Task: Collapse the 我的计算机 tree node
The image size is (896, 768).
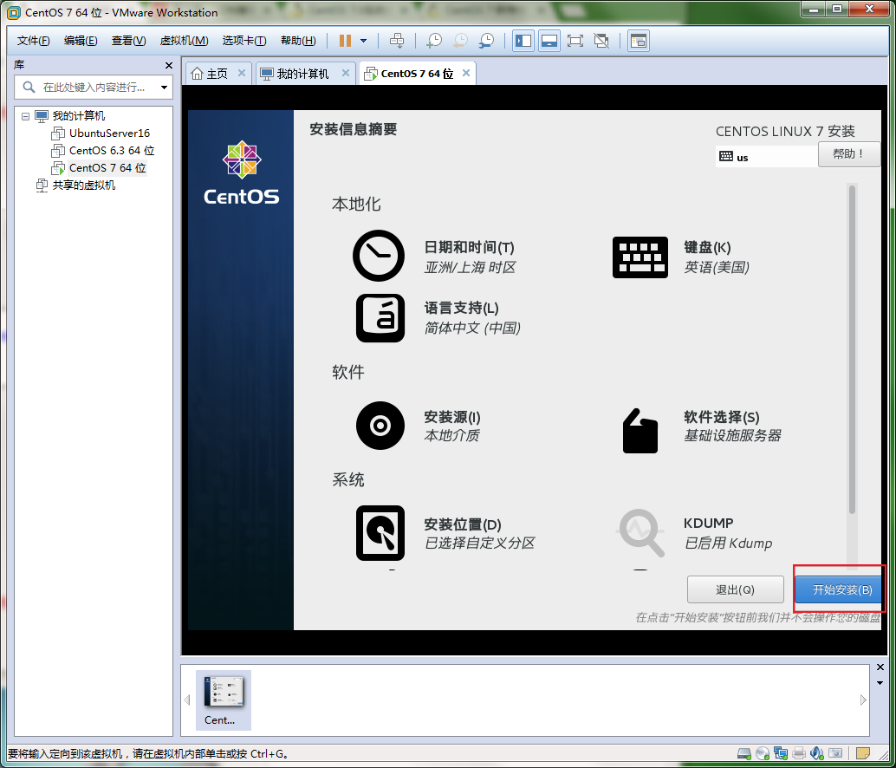Action: [25, 116]
